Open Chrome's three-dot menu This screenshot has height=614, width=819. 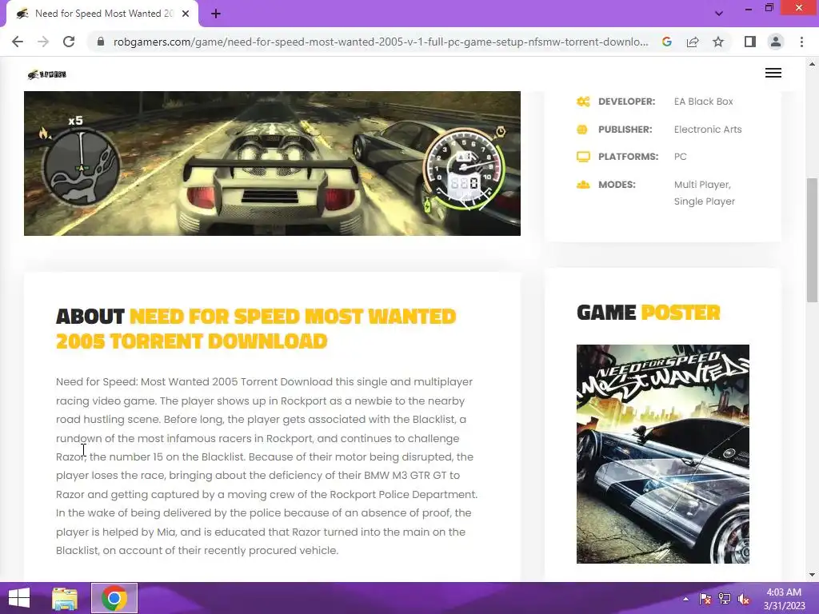(801, 42)
